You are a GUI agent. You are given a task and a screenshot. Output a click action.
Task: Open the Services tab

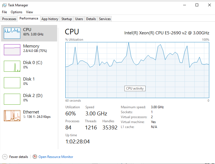coord(105,19)
